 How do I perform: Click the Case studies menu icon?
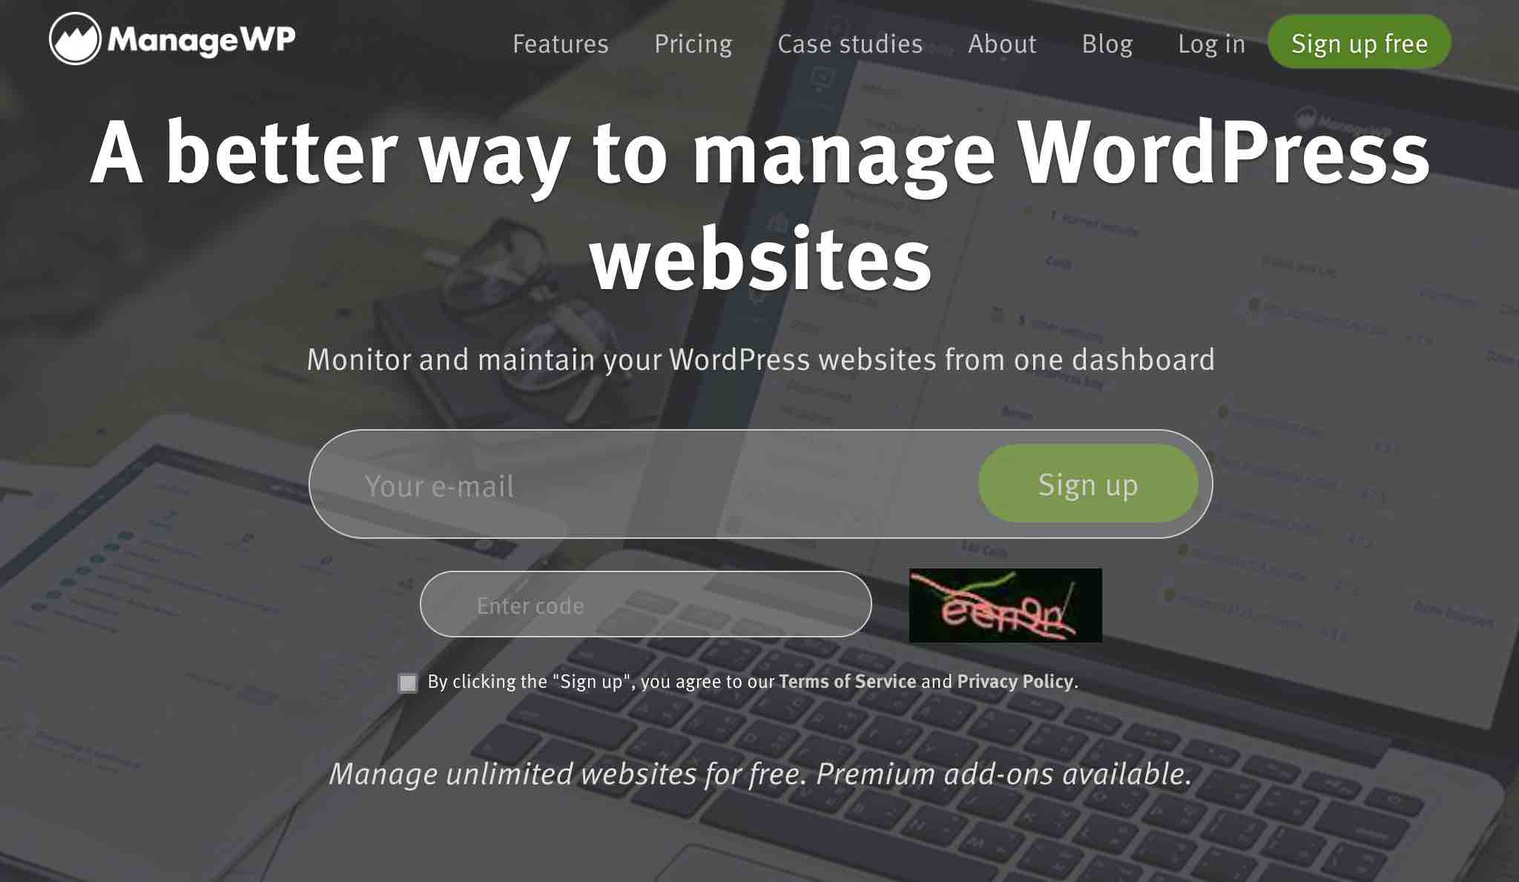pyautogui.click(x=849, y=43)
